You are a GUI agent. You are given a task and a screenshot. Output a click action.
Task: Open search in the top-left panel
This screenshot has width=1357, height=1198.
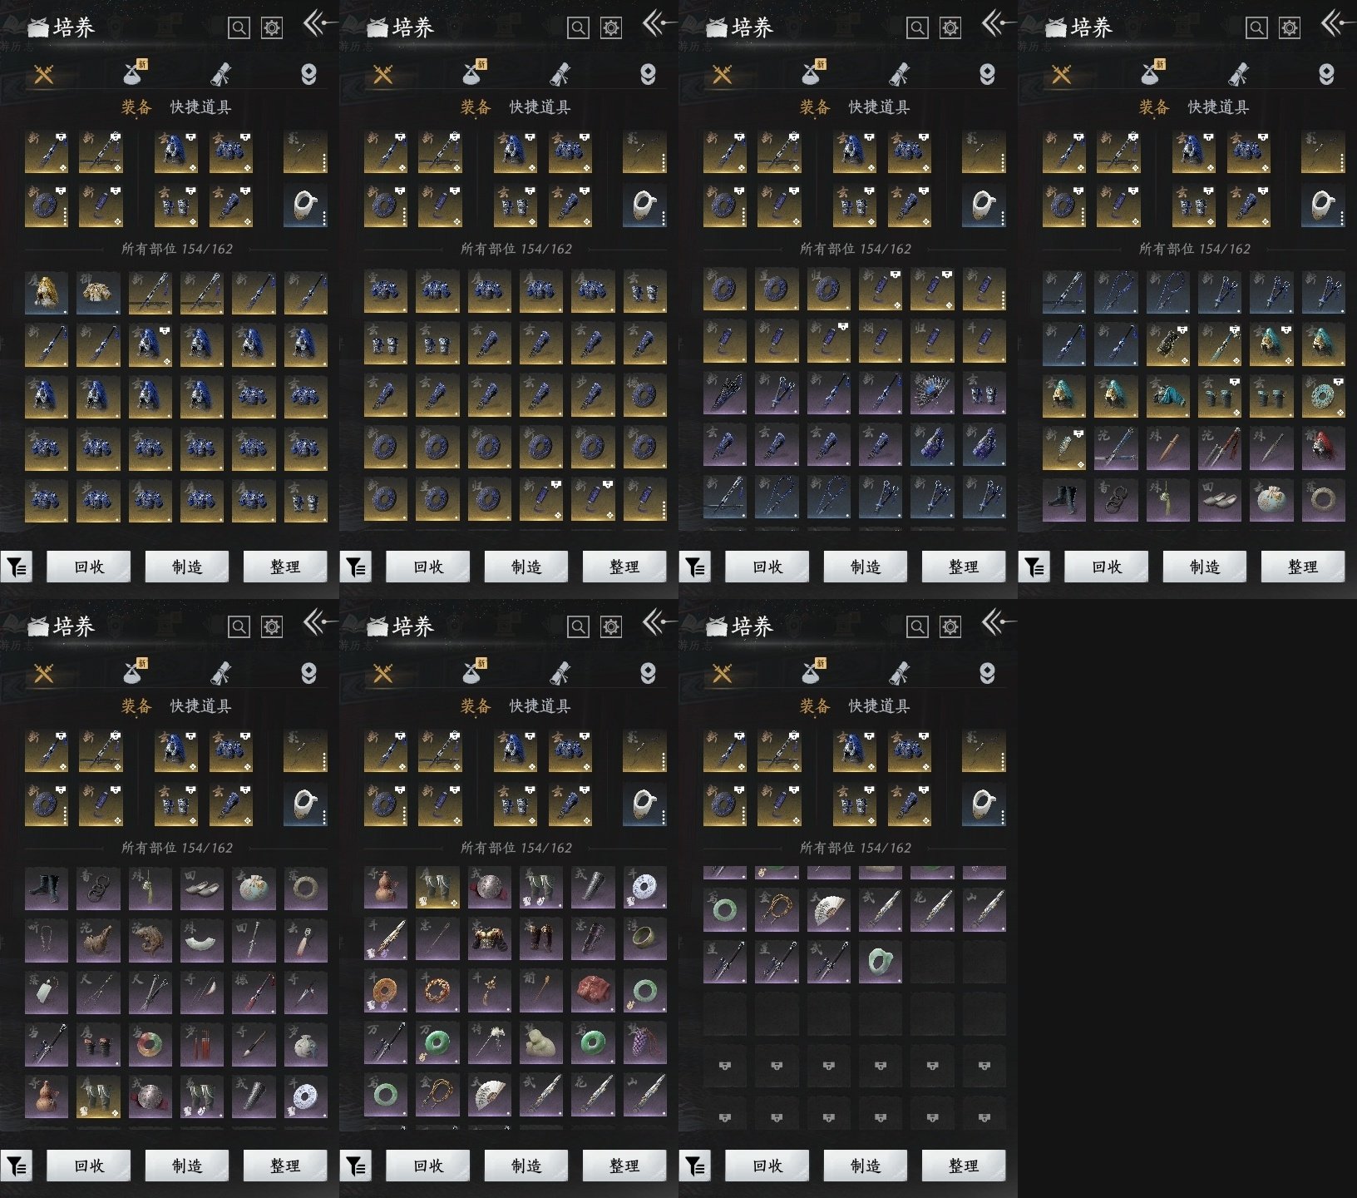click(239, 28)
